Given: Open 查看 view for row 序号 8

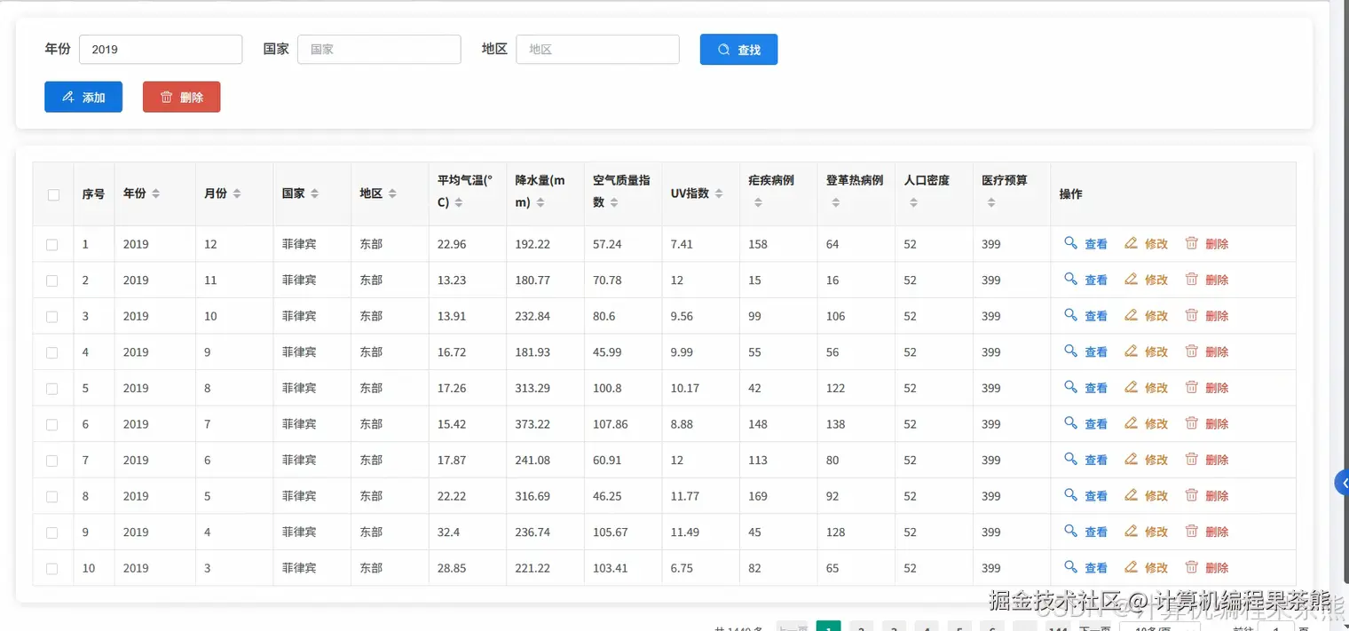Looking at the screenshot, I should point(1085,496).
